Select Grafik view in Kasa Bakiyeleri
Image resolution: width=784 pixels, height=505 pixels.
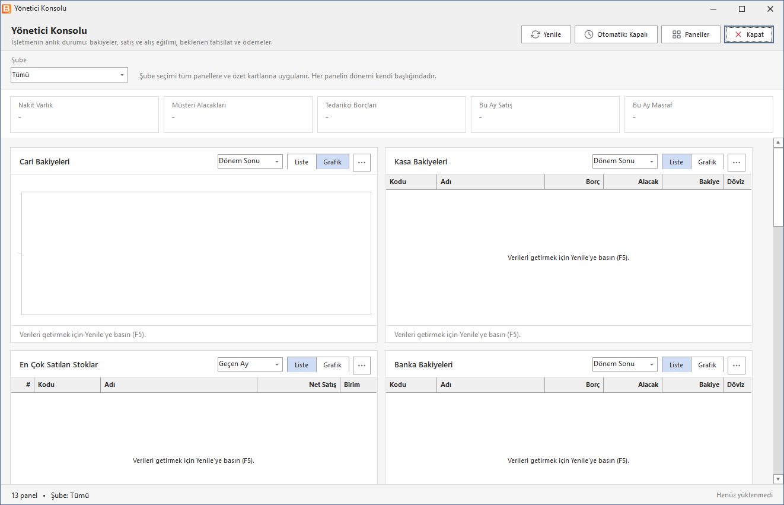(707, 162)
